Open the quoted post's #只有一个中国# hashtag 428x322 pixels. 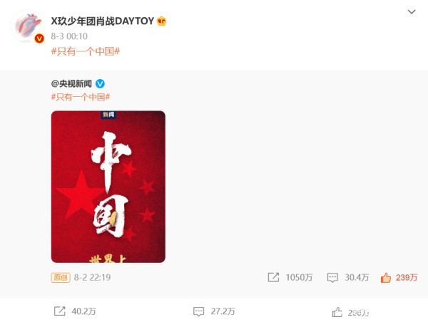81,97
